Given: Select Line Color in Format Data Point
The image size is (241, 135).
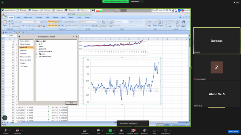Looking at the screenshot, I should (x=23, y=51).
